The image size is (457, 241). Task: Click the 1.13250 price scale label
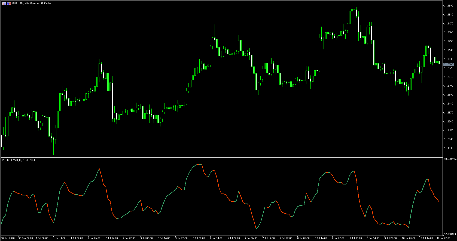(449, 41)
